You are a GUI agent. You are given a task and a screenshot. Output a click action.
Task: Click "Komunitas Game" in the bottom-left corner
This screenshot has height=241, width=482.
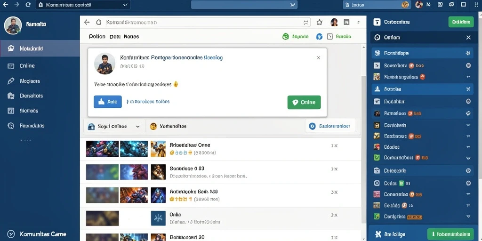pyautogui.click(x=43, y=234)
